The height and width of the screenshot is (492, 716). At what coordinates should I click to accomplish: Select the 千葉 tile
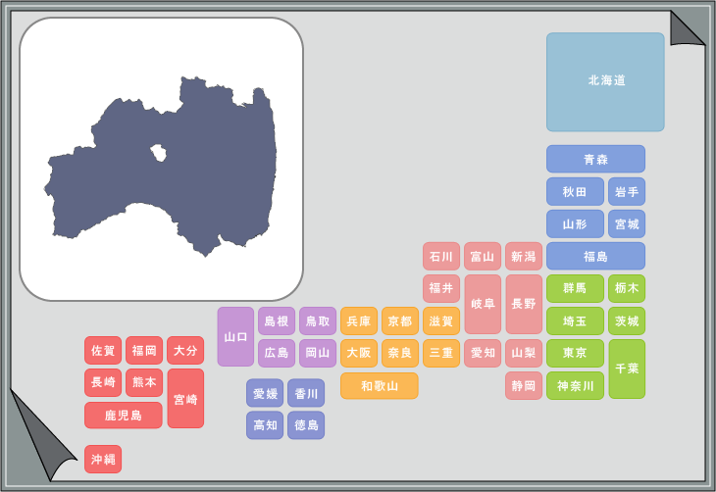click(x=627, y=369)
